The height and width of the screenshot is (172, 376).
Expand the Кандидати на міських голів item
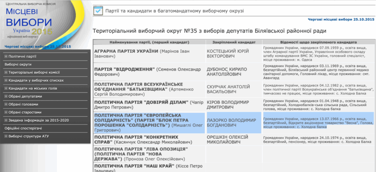pos(6,88)
